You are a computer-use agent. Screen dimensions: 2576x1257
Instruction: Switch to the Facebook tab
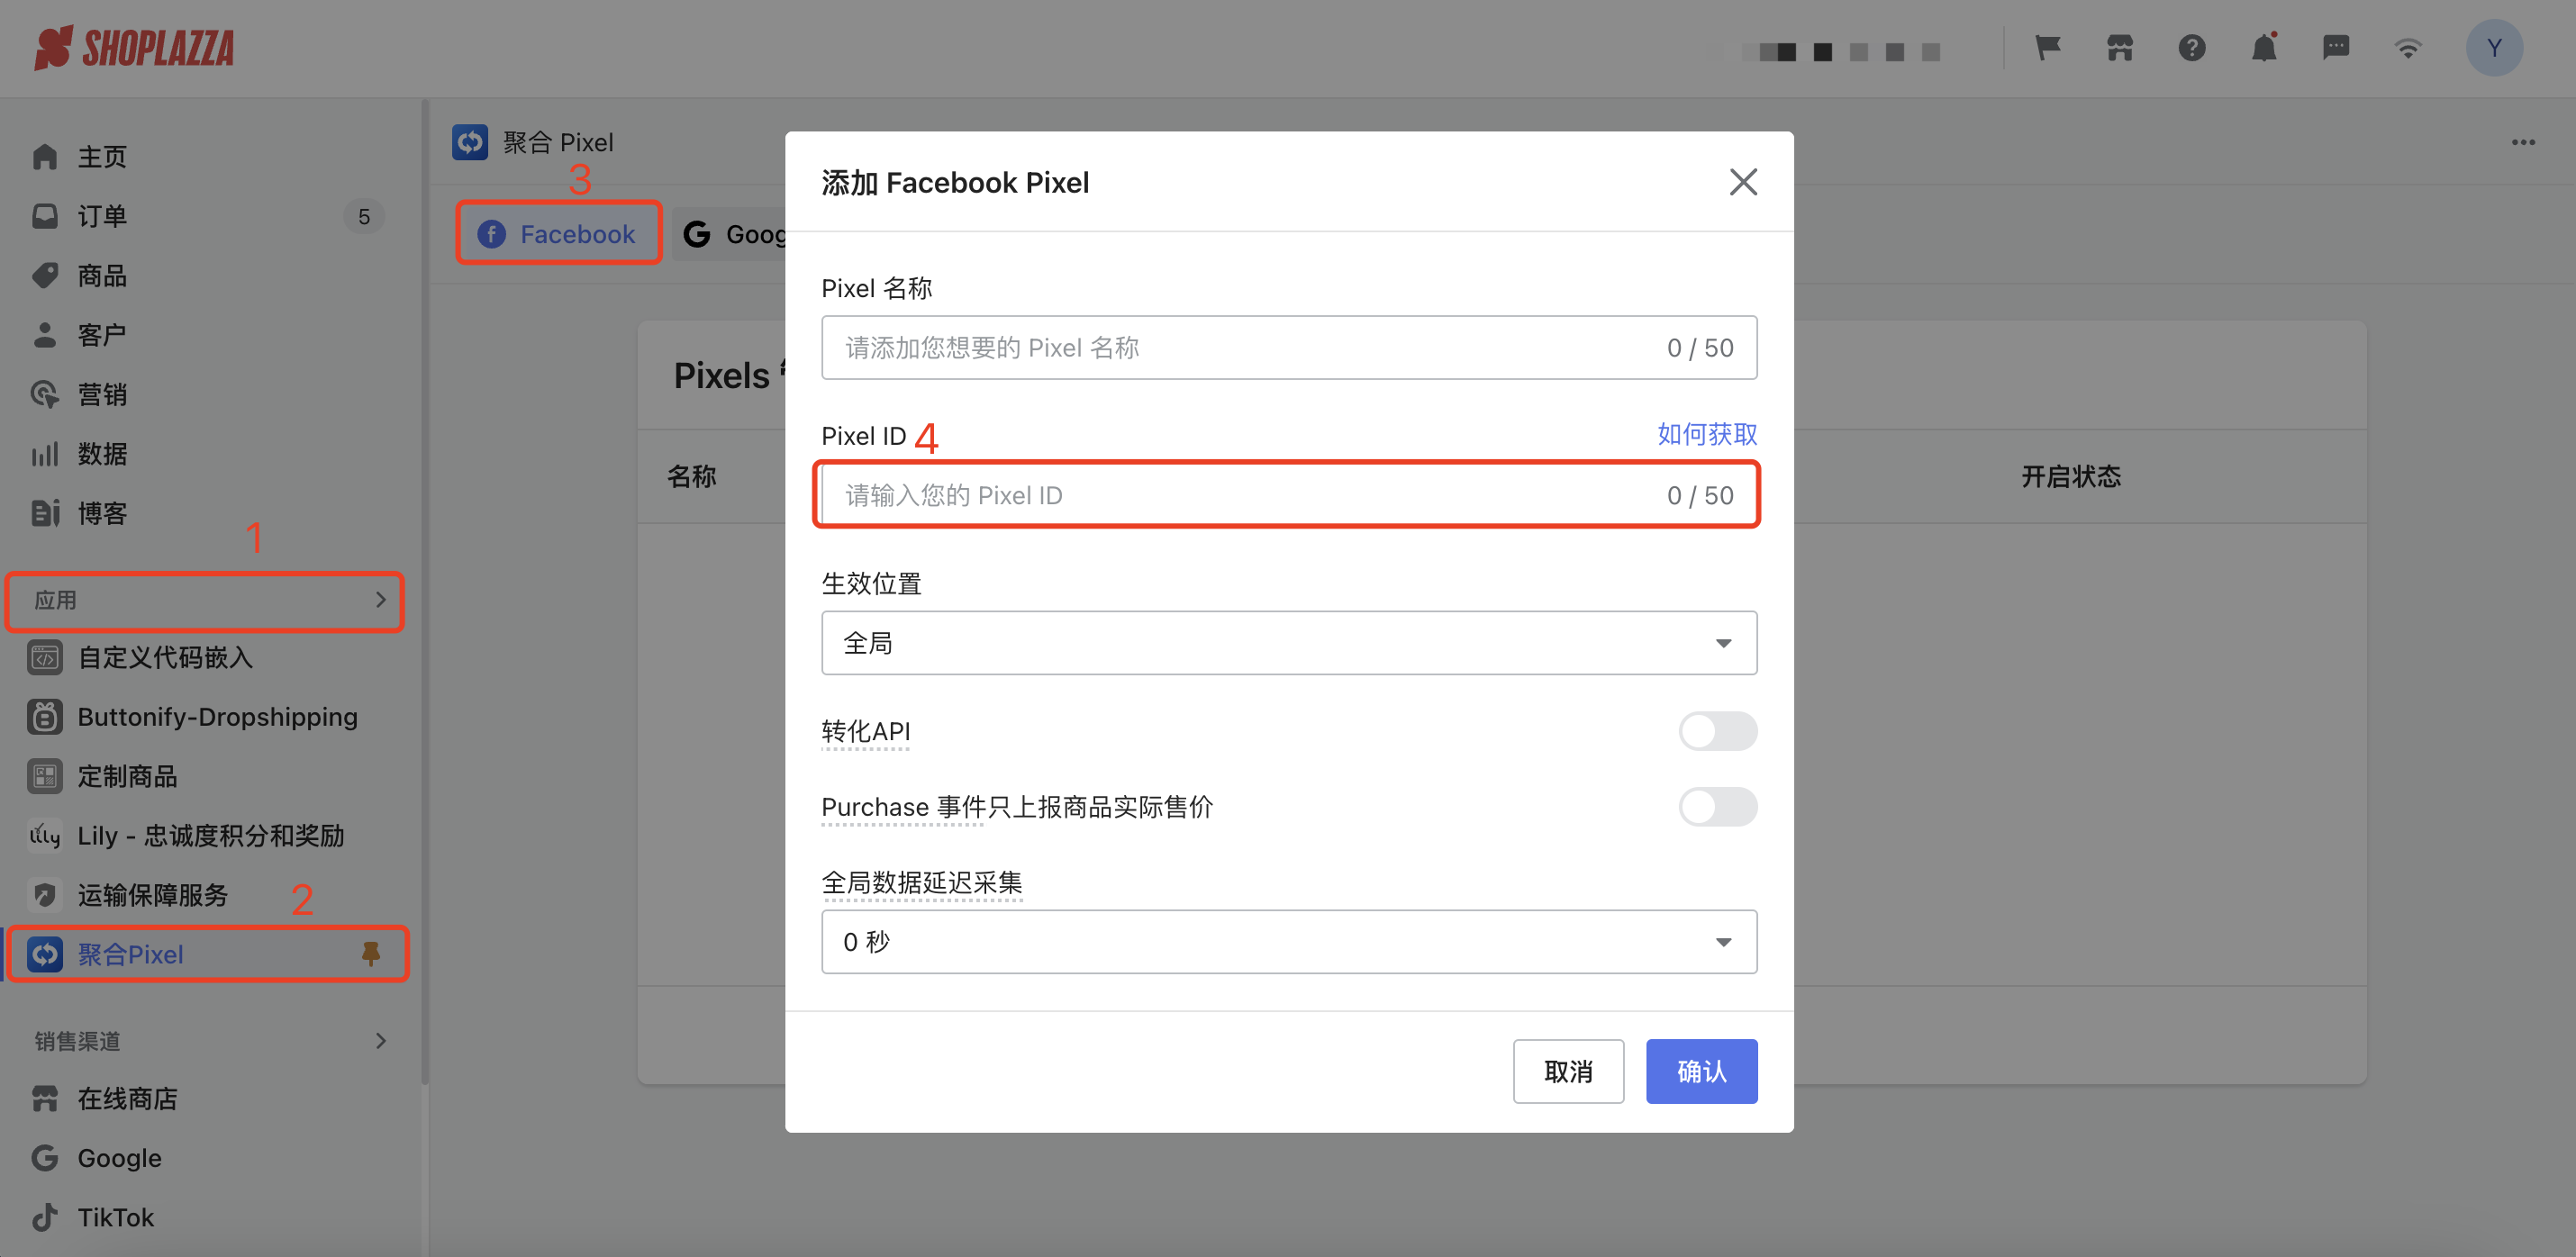pyautogui.click(x=558, y=234)
